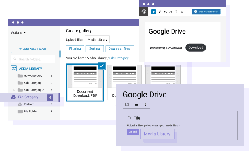
Task: Select Document Download. PDF thumbnail
Action: point(85,82)
